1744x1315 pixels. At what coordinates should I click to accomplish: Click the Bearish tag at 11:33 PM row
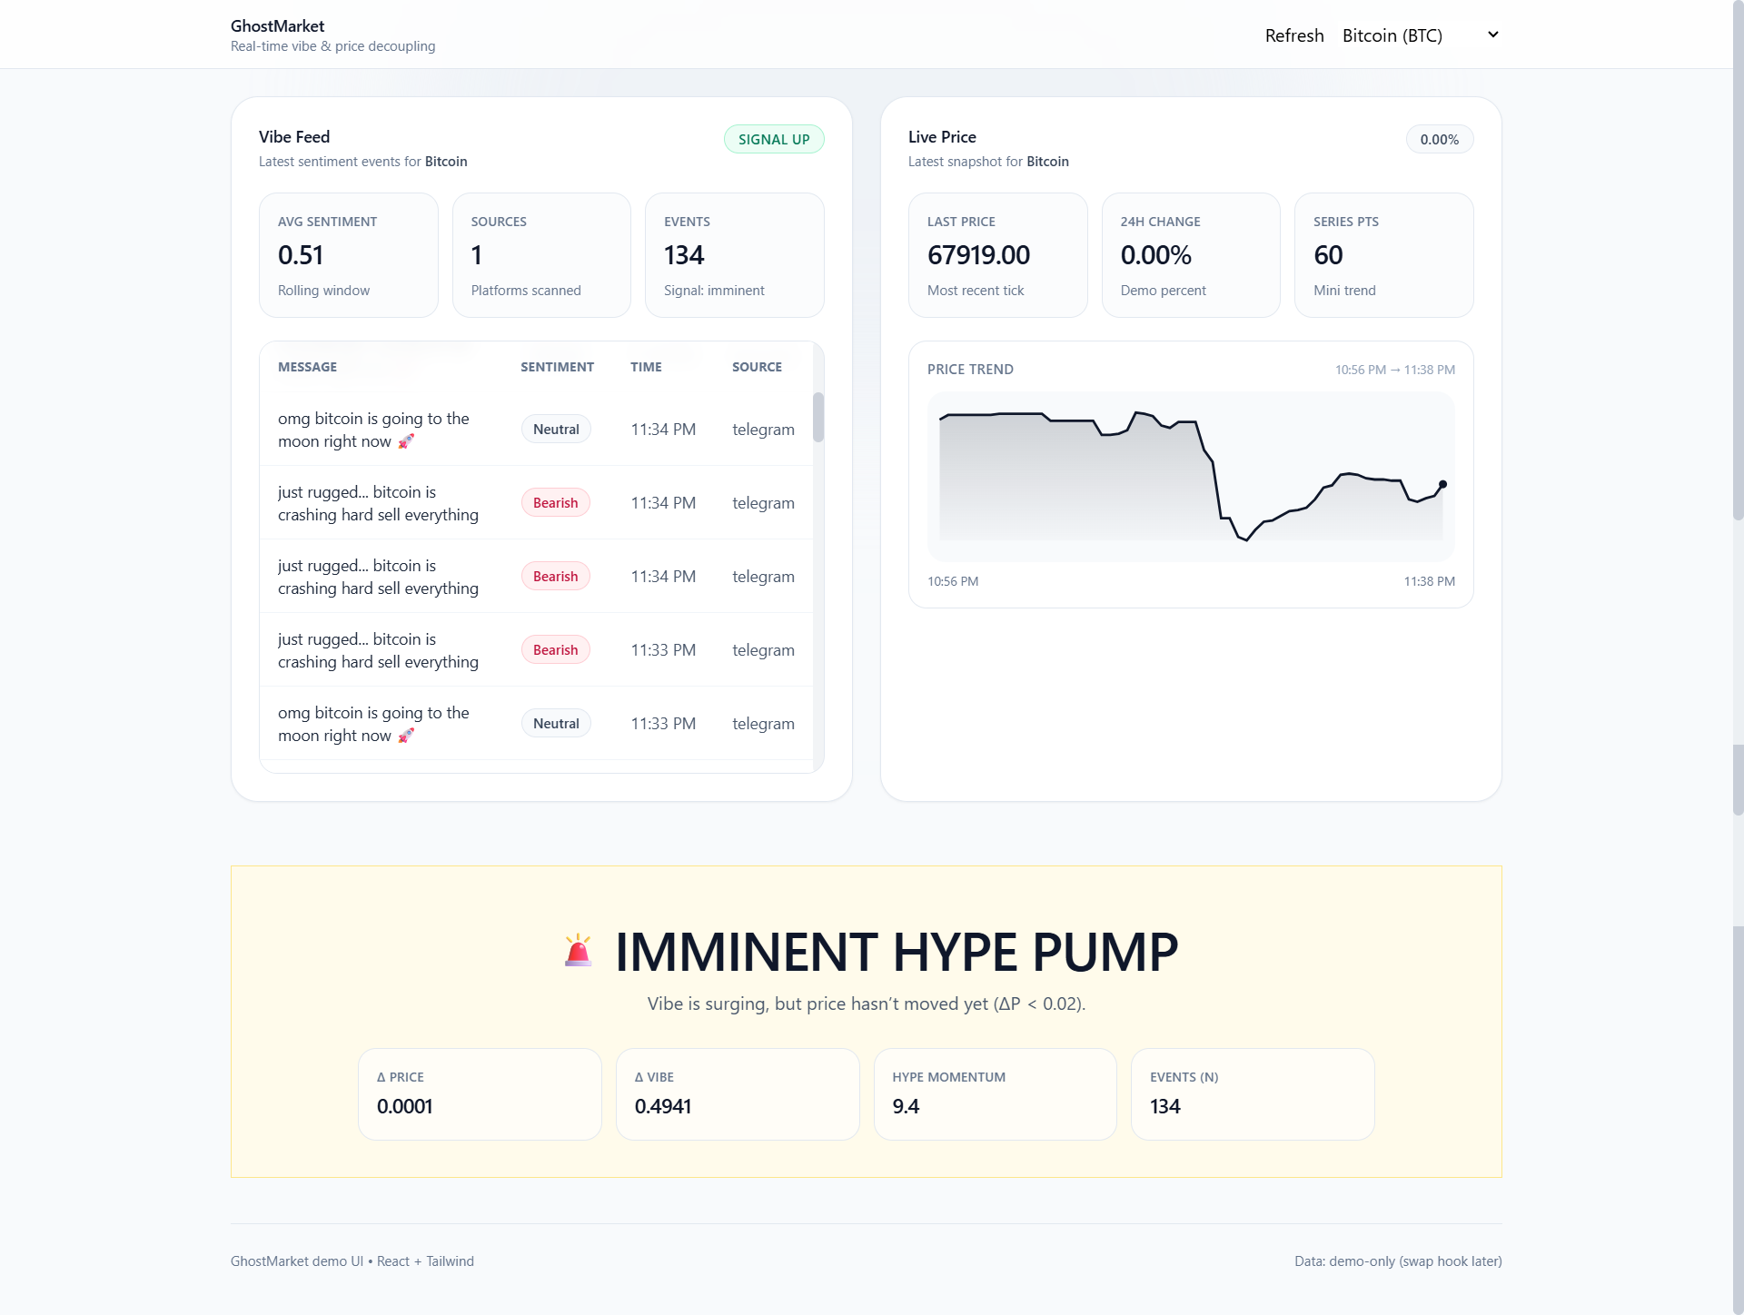click(555, 649)
